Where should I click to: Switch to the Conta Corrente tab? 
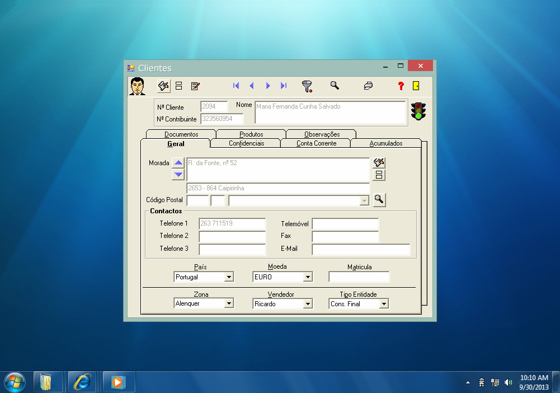316,143
